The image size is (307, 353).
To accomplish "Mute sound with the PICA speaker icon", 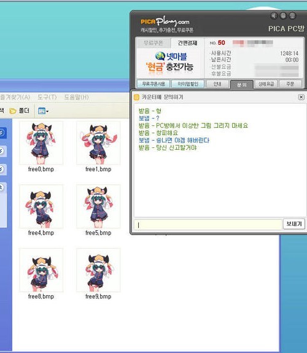I will (x=274, y=15).
